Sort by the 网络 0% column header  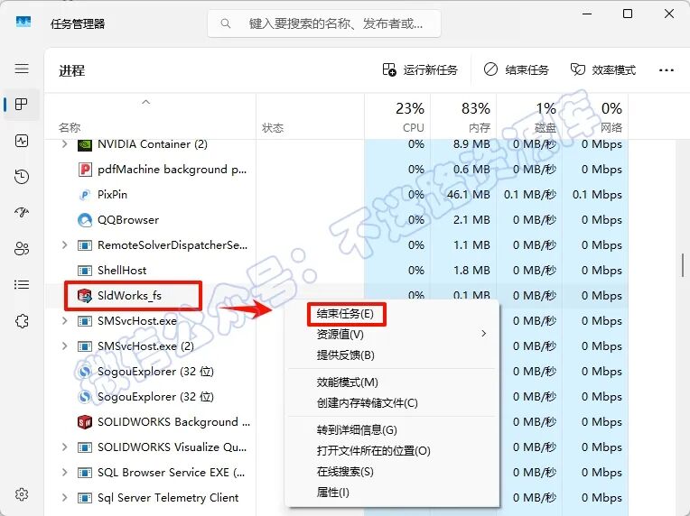595,116
